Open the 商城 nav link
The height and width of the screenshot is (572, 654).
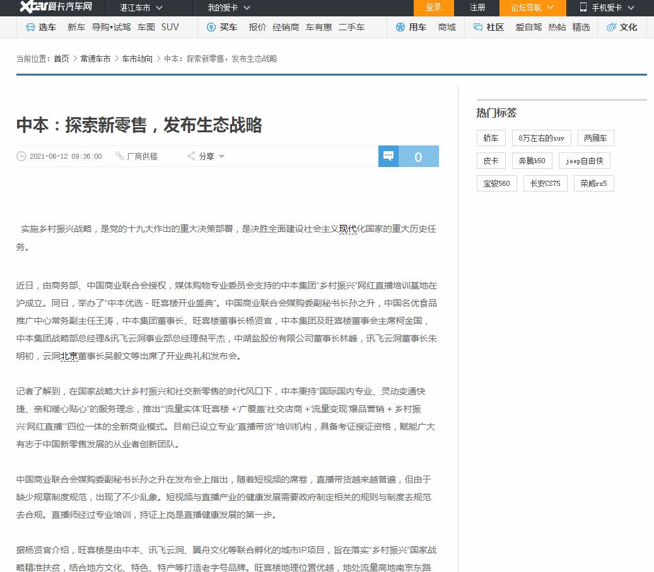447,28
